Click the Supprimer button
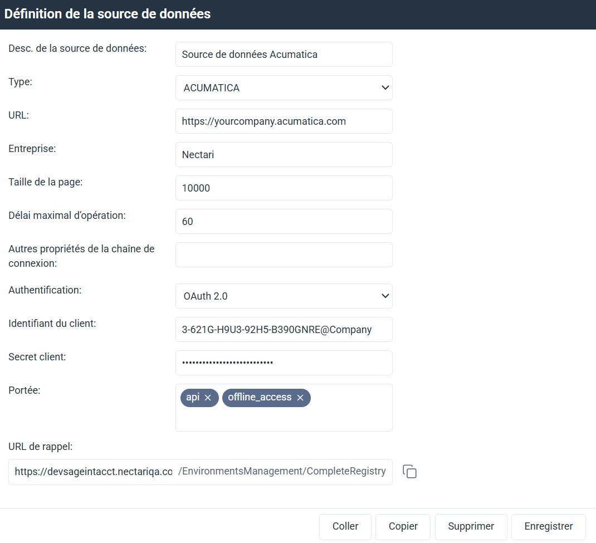 471,527
